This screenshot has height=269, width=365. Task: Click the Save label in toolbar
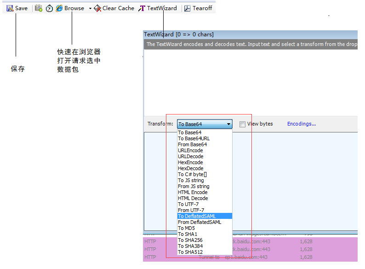(21, 8)
